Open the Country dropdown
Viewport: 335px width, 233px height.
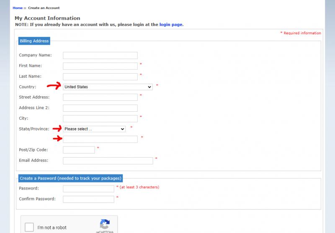[x=108, y=87]
